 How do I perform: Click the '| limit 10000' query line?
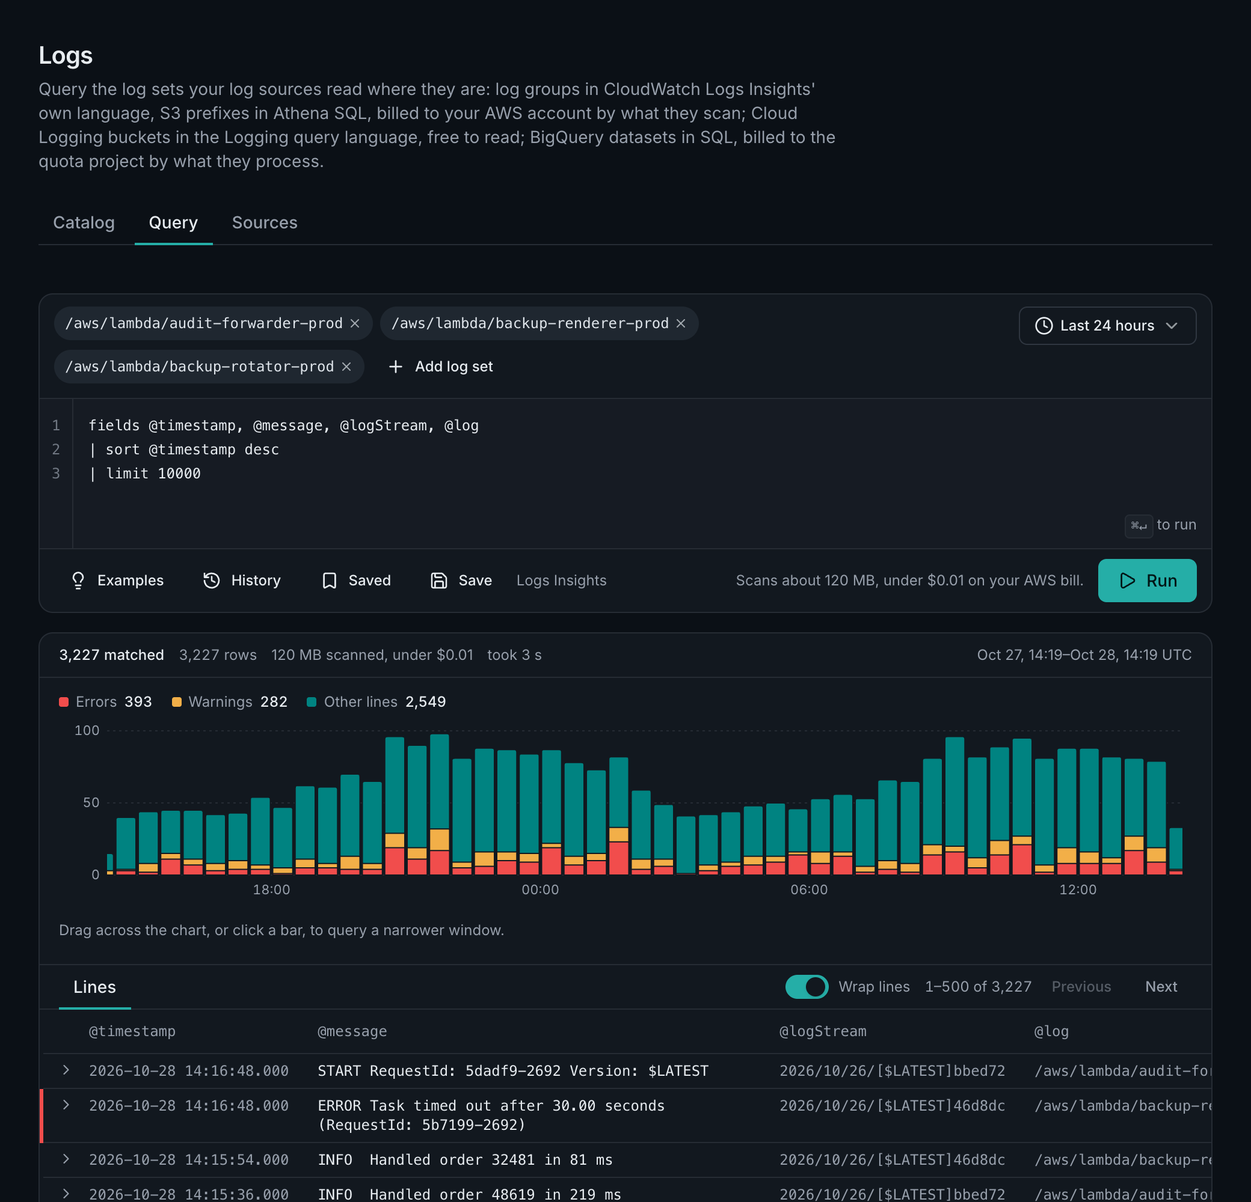coord(145,473)
